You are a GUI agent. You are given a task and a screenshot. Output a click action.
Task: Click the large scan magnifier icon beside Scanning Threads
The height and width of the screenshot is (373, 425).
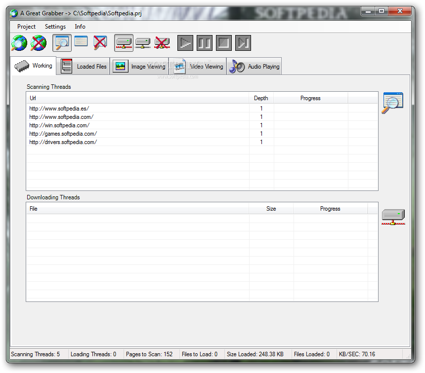[x=393, y=103]
